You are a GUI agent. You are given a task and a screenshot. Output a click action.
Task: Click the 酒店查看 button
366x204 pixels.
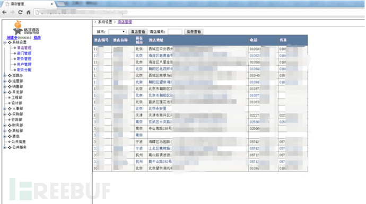tap(138, 32)
